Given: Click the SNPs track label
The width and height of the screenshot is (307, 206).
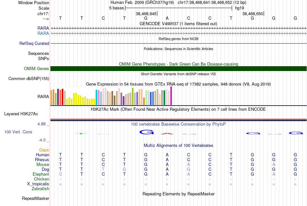Looking at the screenshot, I should click(44, 58).
